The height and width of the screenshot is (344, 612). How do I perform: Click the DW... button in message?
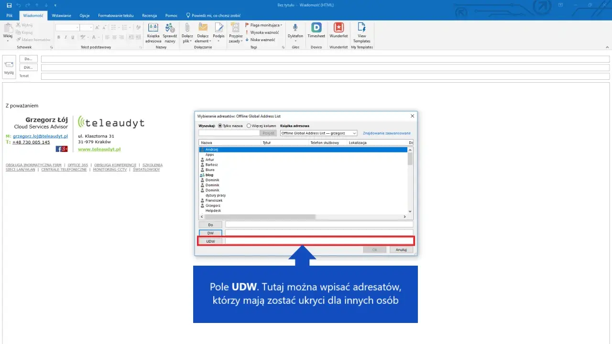coord(28,67)
